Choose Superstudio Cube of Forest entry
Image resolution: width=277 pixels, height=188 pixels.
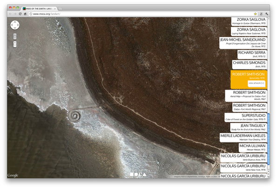pyautogui.click(x=246, y=117)
